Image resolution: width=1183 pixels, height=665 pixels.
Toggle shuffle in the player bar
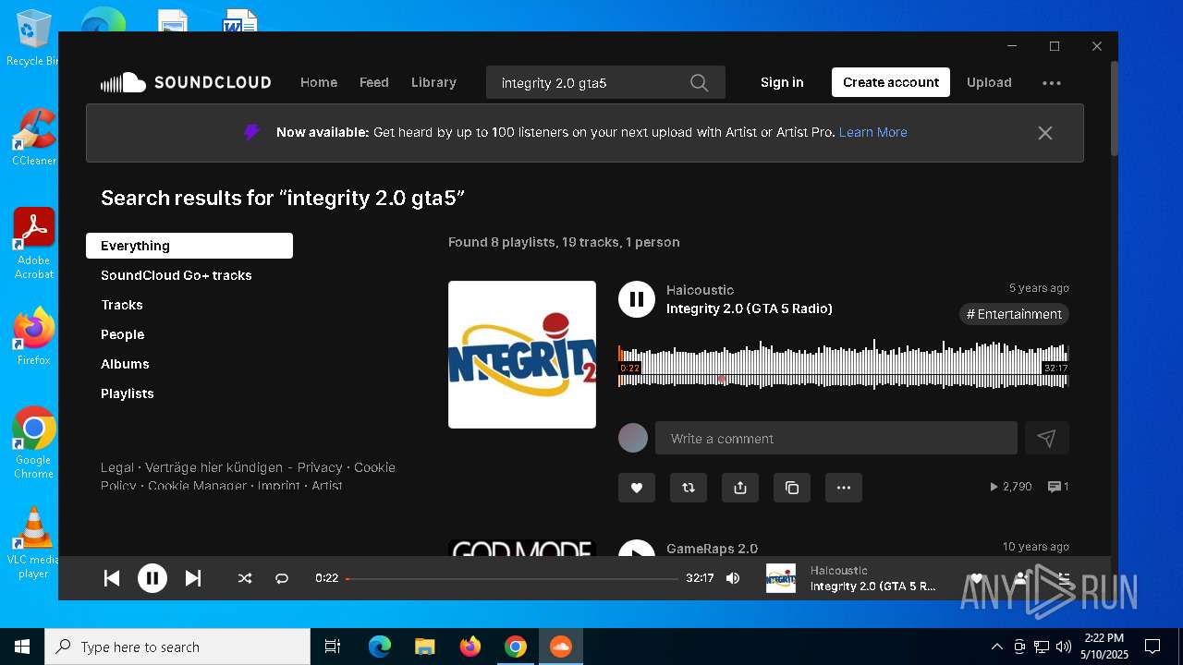(245, 578)
